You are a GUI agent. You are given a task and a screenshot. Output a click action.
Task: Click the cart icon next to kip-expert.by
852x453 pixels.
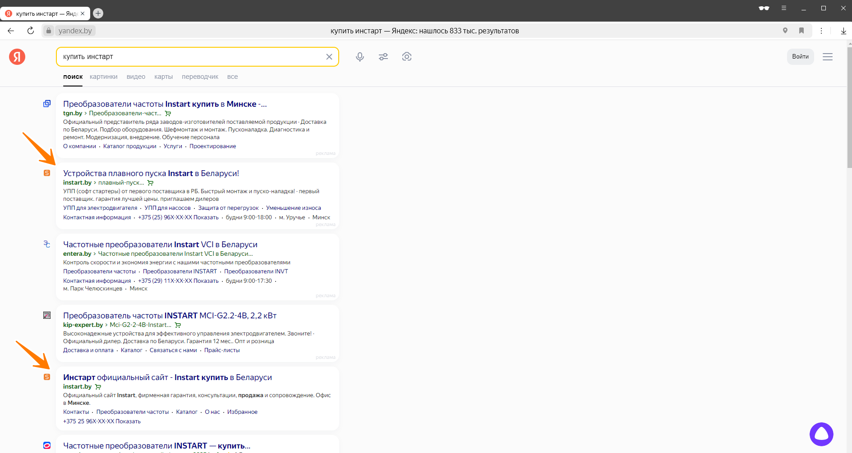coord(178,325)
